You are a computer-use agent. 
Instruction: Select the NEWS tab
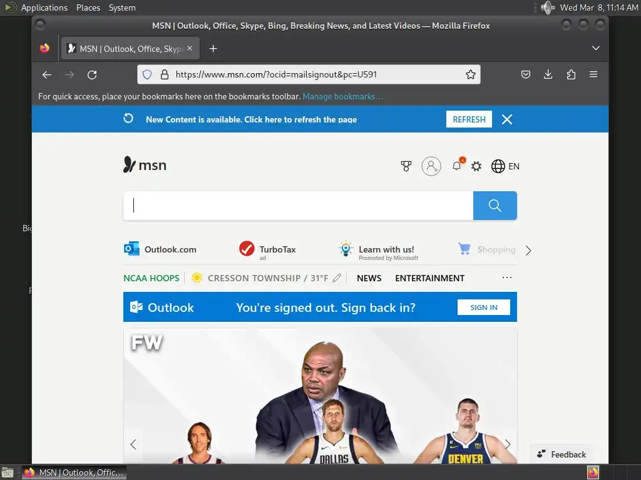(369, 278)
